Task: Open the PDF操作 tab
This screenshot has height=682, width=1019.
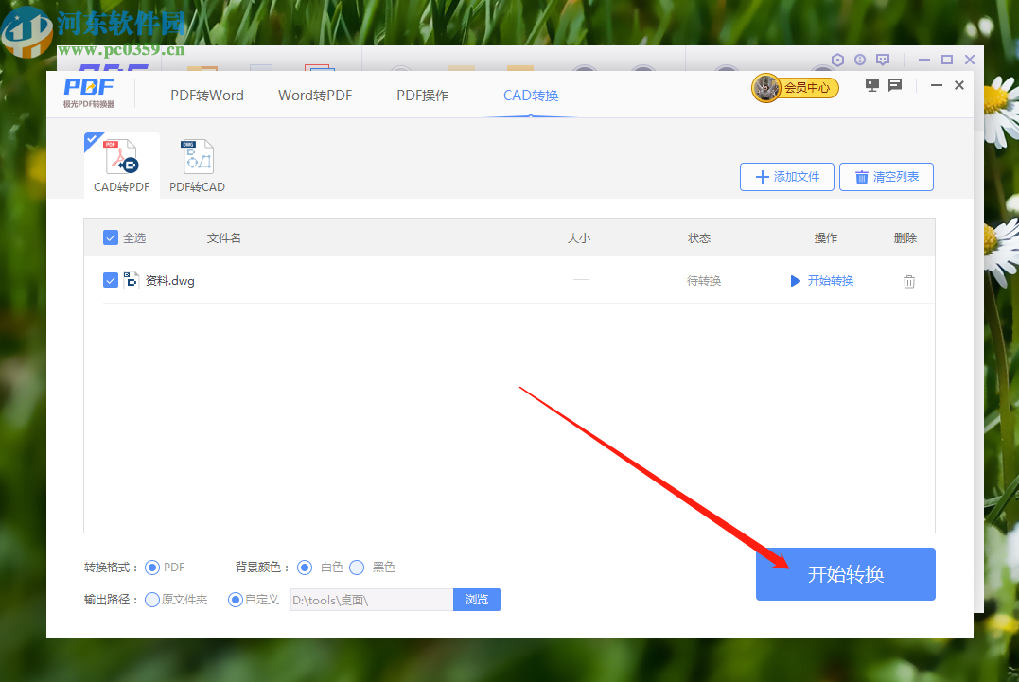Action: 422,95
